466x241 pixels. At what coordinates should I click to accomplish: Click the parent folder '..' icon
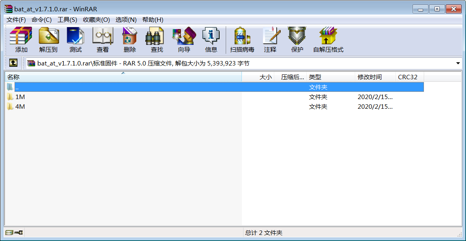pyautogui.click(x=11, y=87)
